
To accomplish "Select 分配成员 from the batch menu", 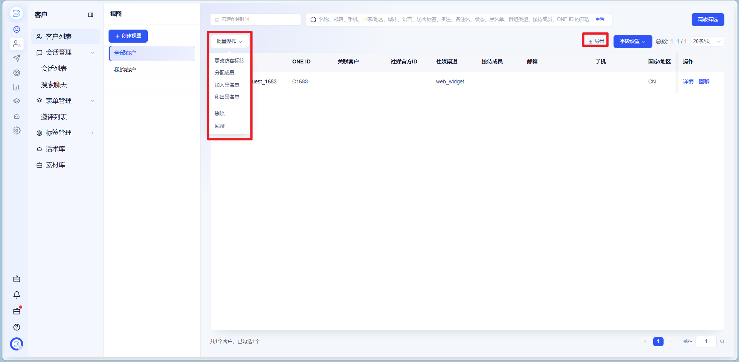I will click(x=224, y=73).
